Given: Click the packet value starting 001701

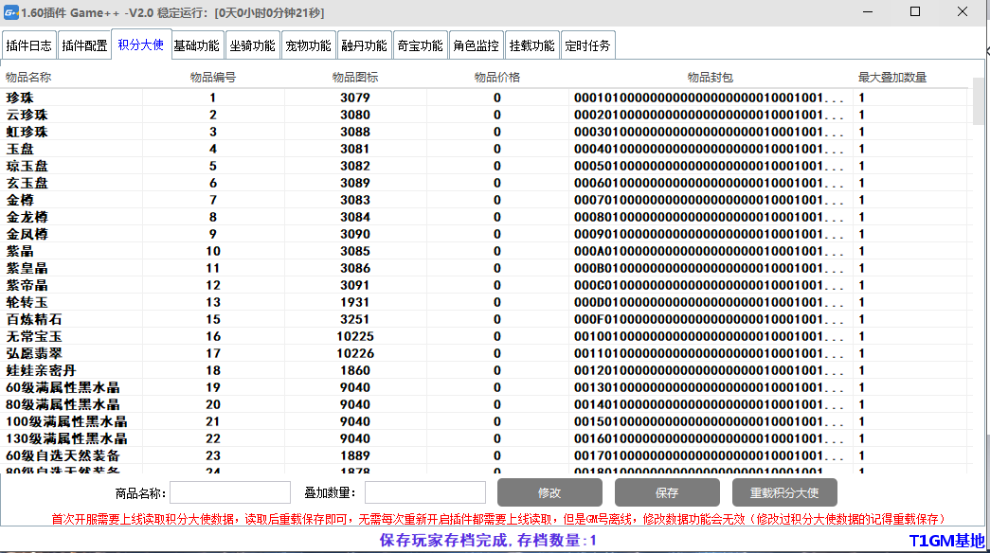Looking at the screenshot, I should (709, 455).
